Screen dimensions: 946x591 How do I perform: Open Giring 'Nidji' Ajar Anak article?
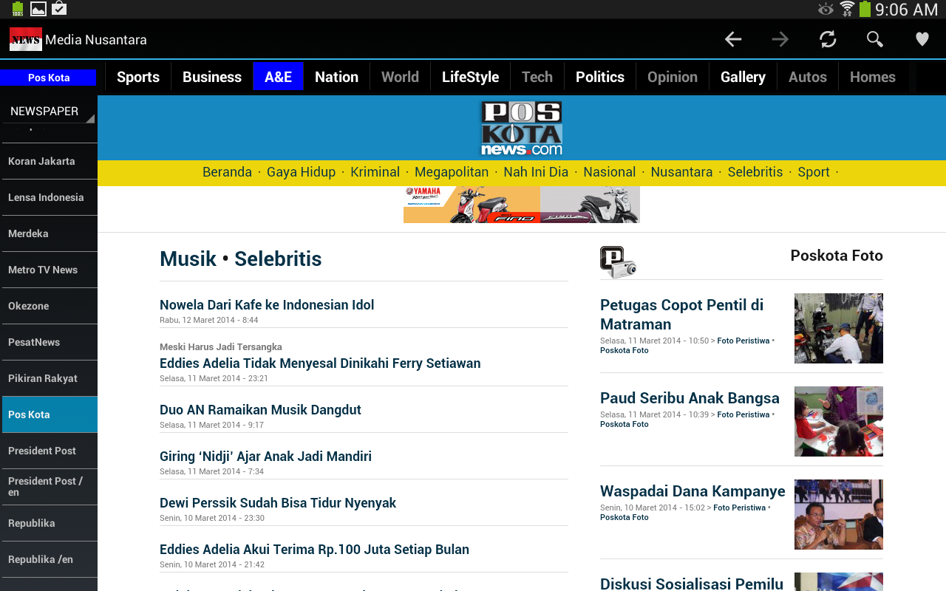(x=265, y=457)
